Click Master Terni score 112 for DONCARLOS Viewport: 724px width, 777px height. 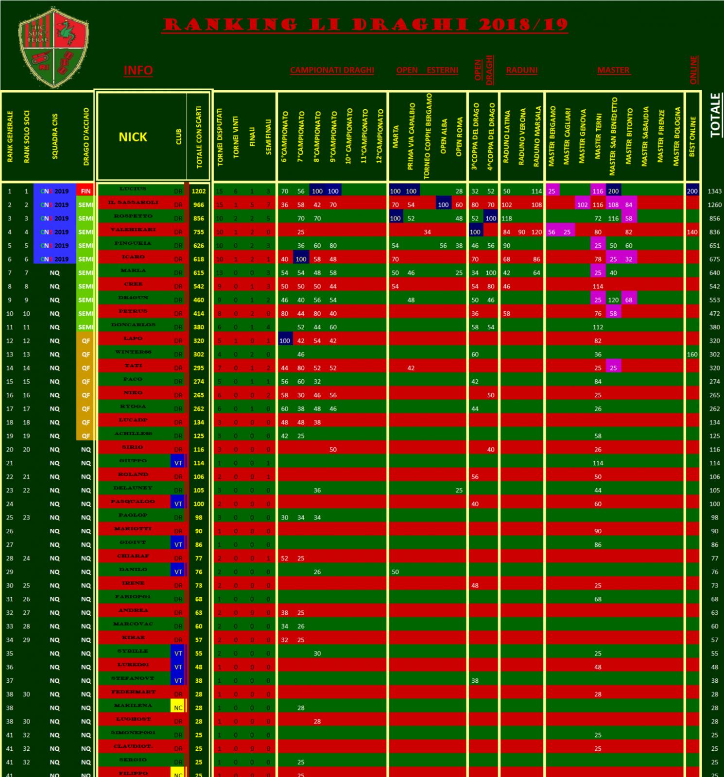click(x=598, y=327)
